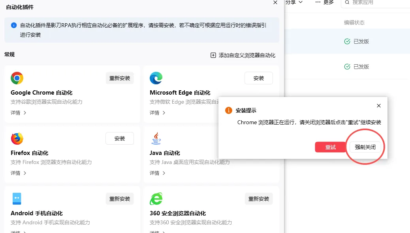Click the Google Chrome 自动化 title
This screenshot has height=233, width=410.
tap(41, 93)
